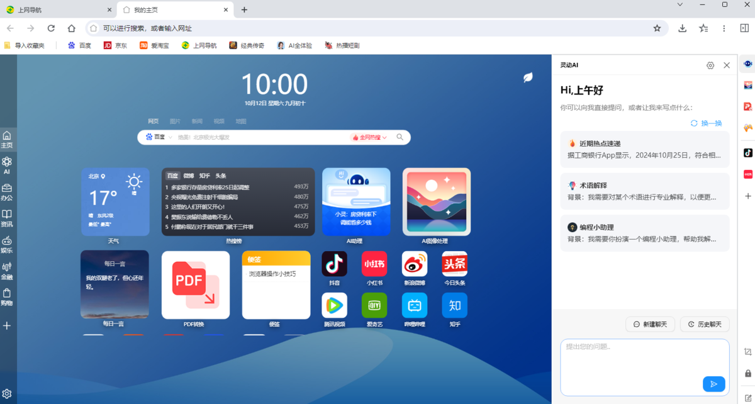Open the browser three-dot menu

(724, 28)
